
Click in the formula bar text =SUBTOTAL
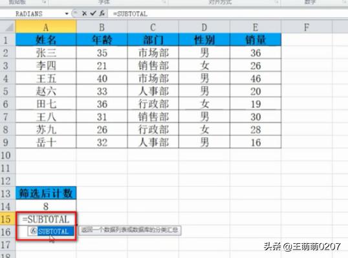(130, 14)
